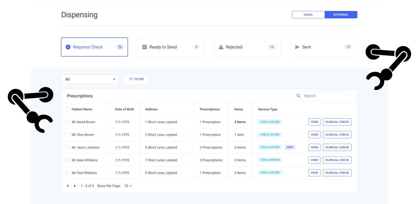Go to previous page arrow
This screenshot has width=419, height=204.
(68, 186)
